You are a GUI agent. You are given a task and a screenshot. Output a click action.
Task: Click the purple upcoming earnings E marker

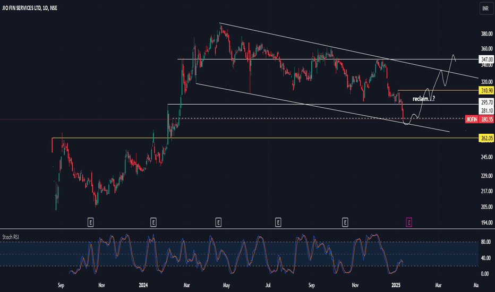point(409,222)
